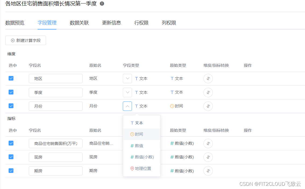Open the 季度 field type dropdown
The height and width of the screenshot is (189, 305).
tap(127, 92)
